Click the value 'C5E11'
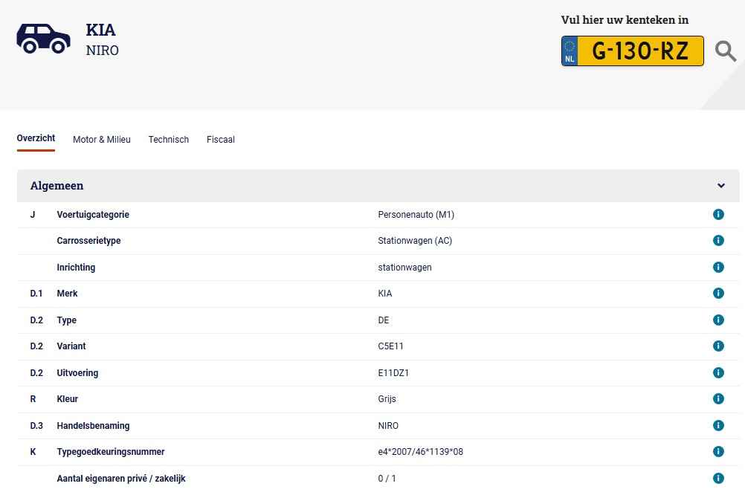The width and height of the screenshot is (745, 495). [390, 346]
